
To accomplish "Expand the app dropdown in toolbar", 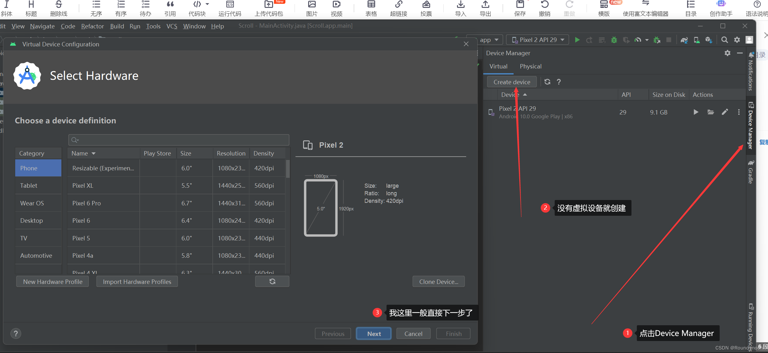I will coord(490,40).
